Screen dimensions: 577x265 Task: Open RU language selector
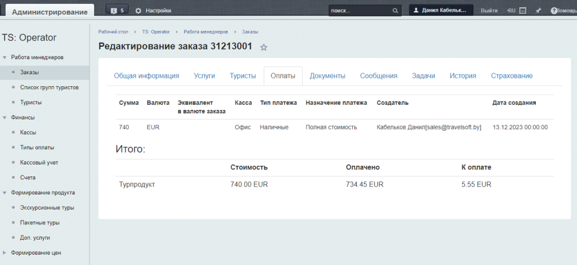(511, 11)
